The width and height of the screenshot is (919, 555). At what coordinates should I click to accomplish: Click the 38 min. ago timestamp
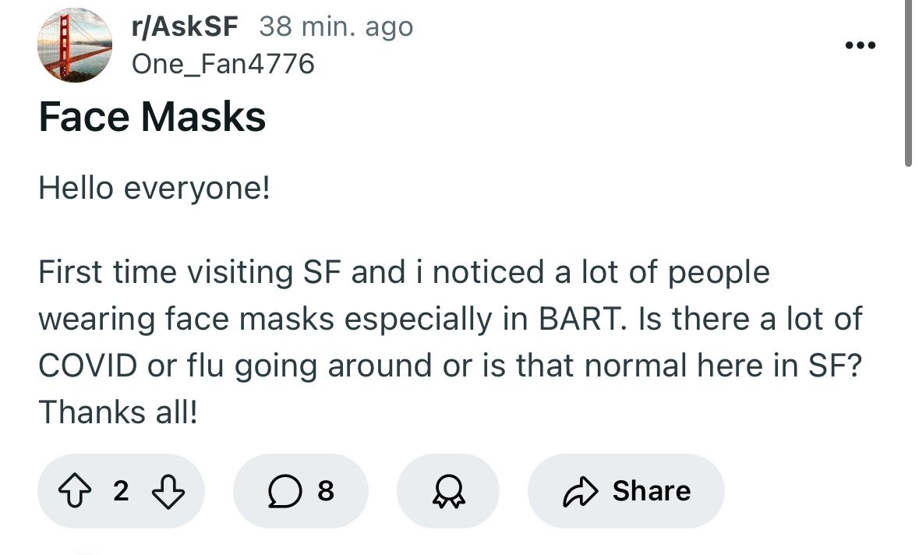[x=336, y=27]
